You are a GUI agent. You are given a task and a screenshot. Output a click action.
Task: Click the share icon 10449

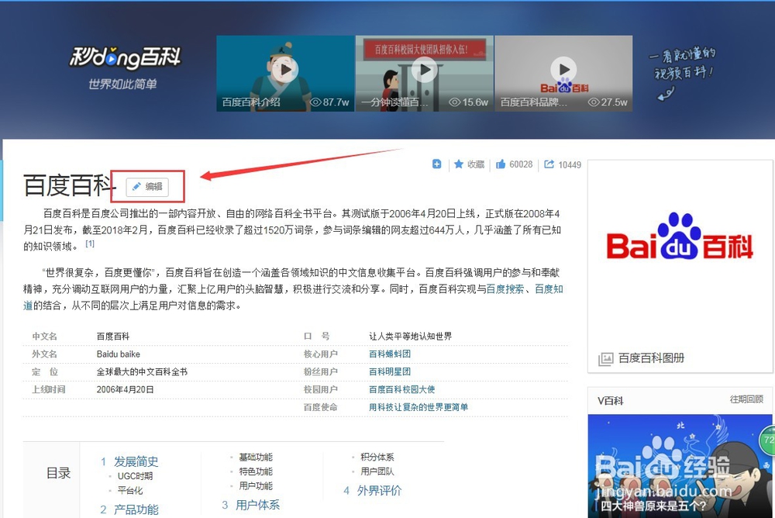(549, 164)
